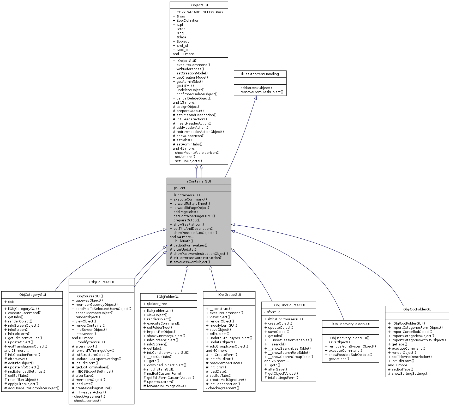The width and height of the screenshot is (450, 406).
Task: Click 'and 7 more...' in ilObjRootFolderGUI
Action: pos(399,365)
